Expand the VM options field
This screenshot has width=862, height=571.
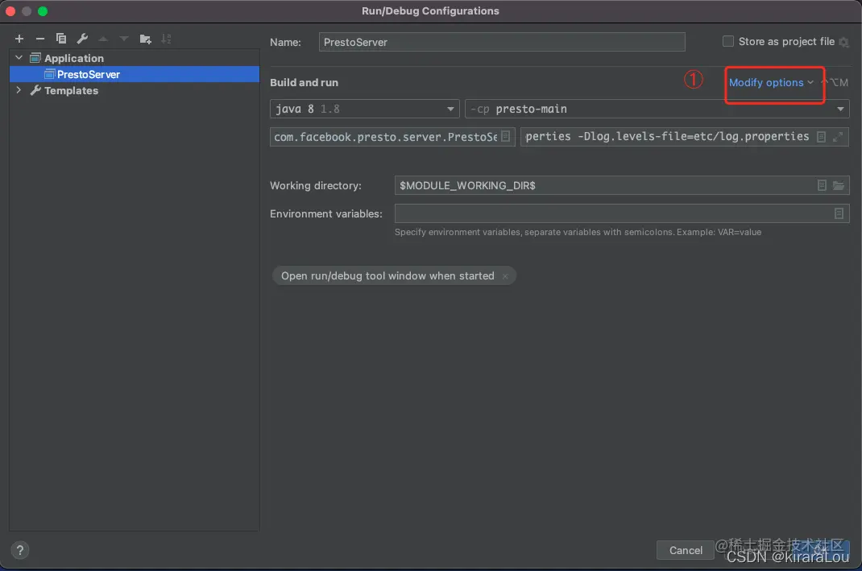click(838, 136)
